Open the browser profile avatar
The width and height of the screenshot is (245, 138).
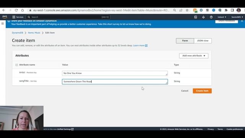pyautogui.click(x=238, y=10)
